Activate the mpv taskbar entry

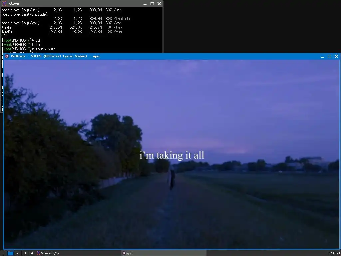(x=164, y=253)
